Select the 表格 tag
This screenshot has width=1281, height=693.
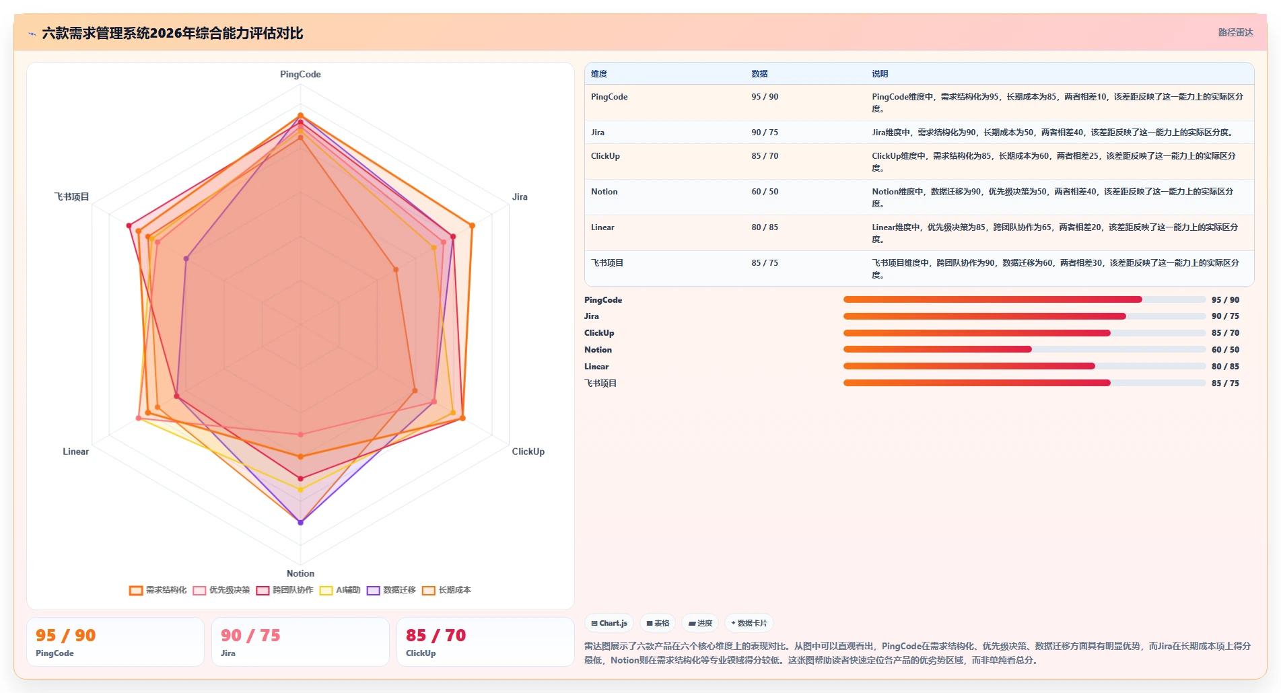pyautogui.click(x=658, y=623)
